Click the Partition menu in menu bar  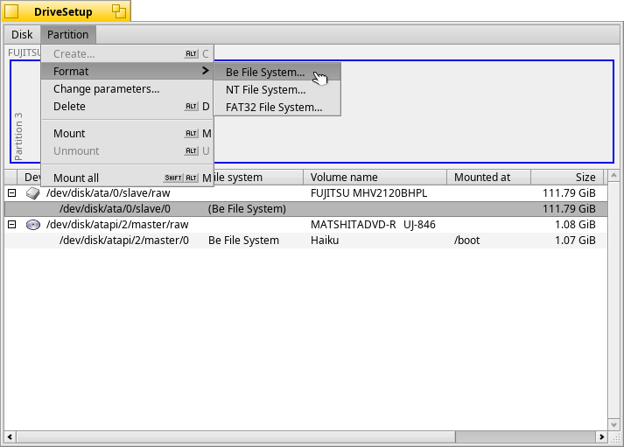click(x=67, y=35)
